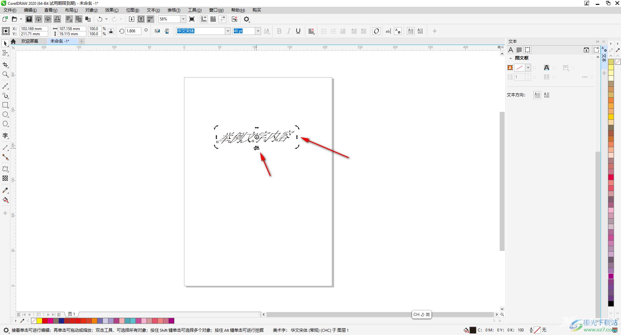
Task: Expand the Open file dropdown arrow
Action: [x=21, y=19]
